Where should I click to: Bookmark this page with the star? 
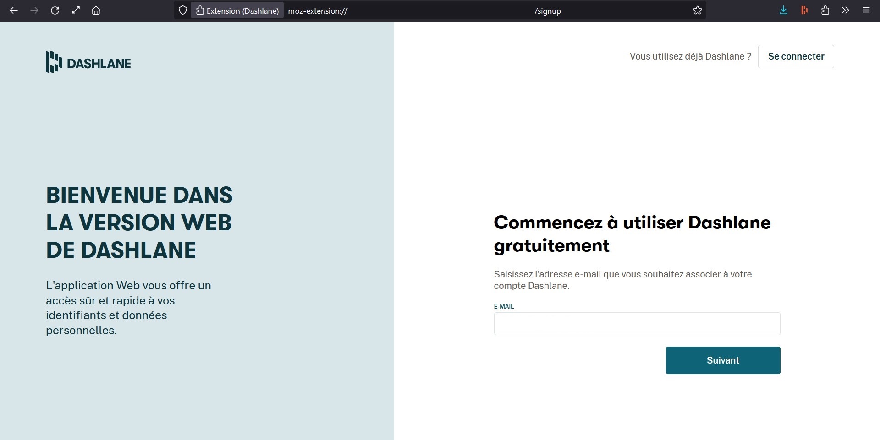tap(697, 11)
